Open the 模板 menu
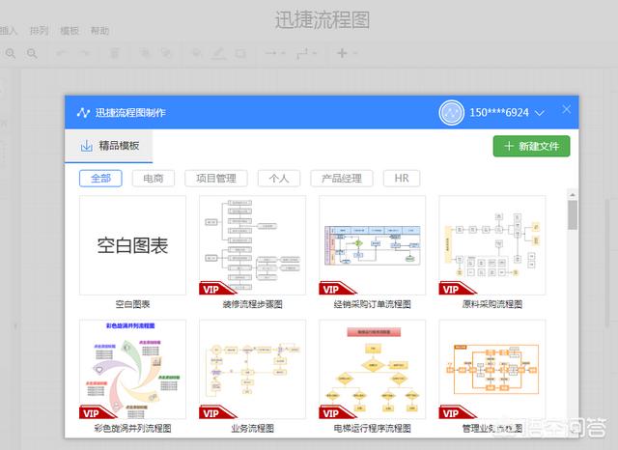The height and width of the screenshot is (450, 618). [70, 30]
